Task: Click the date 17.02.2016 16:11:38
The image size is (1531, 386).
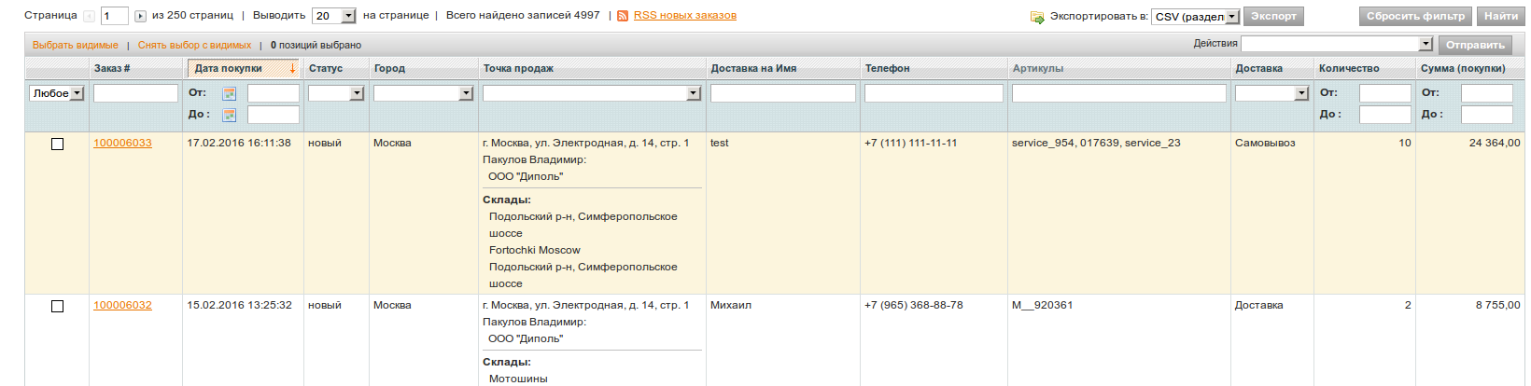Action: click(x=239, y=144)
